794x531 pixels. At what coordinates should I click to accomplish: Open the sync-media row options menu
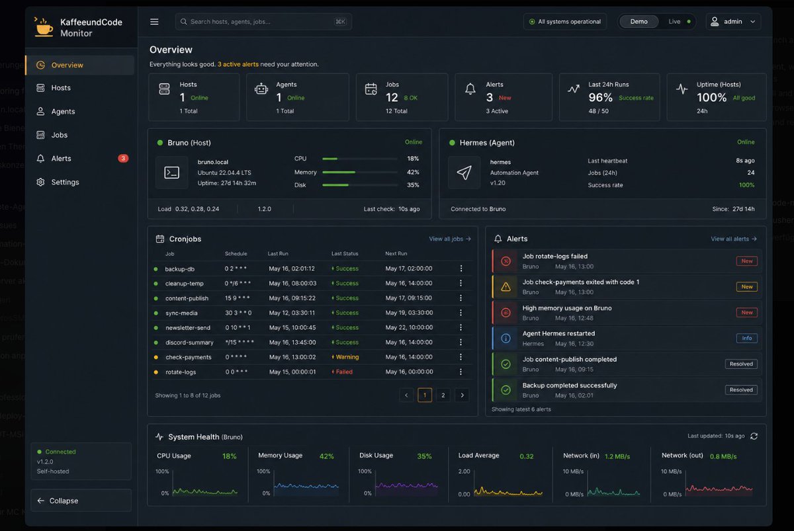click(x=461, y=313)
